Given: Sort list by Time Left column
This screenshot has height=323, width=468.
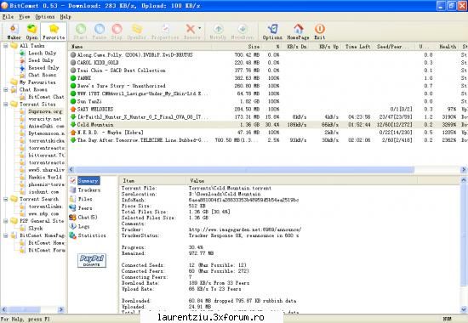Looking at the screenshot, I should 357,47.
